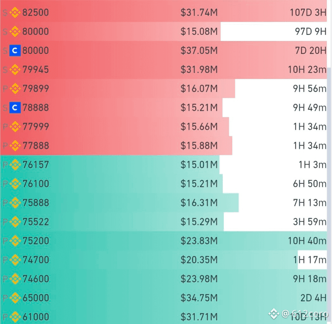
Task: Click Binance icon beside 75200
Action: click(x=15, y=241)
